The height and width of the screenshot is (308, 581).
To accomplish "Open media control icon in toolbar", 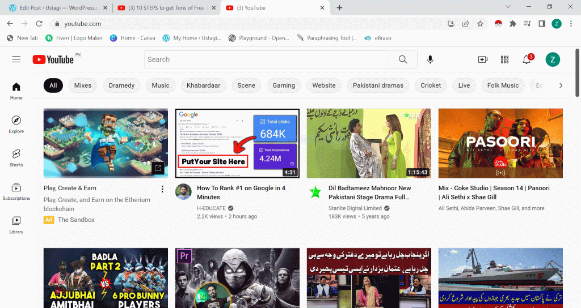I will point(527,24).
